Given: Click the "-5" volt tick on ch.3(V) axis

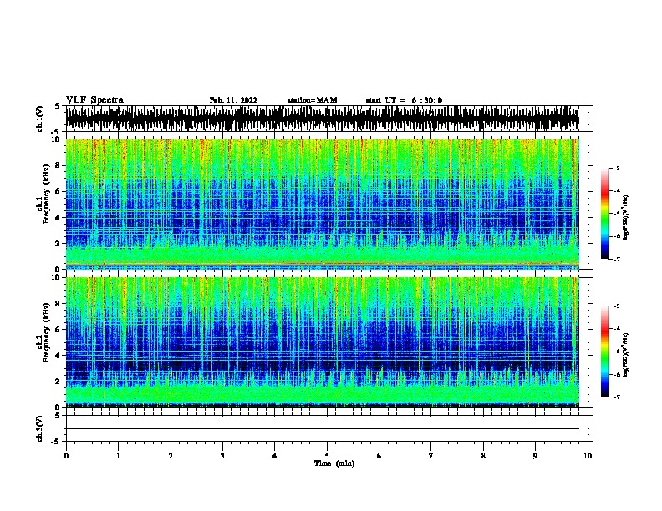Looking at the screenshot, I should [x=55, y=442].
